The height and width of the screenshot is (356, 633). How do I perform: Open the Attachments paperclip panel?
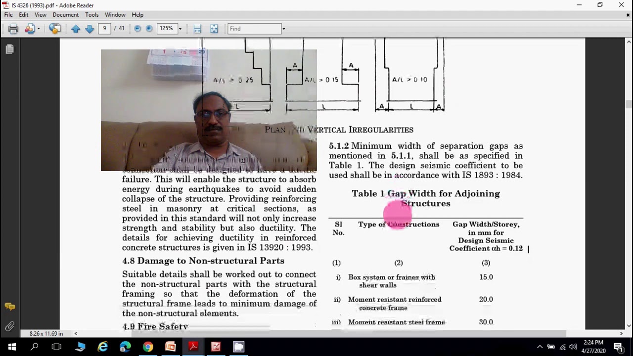pos(9,326)
